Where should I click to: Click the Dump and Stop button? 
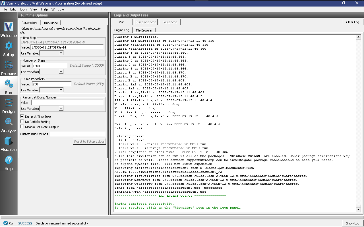click(x=146, y=22)
